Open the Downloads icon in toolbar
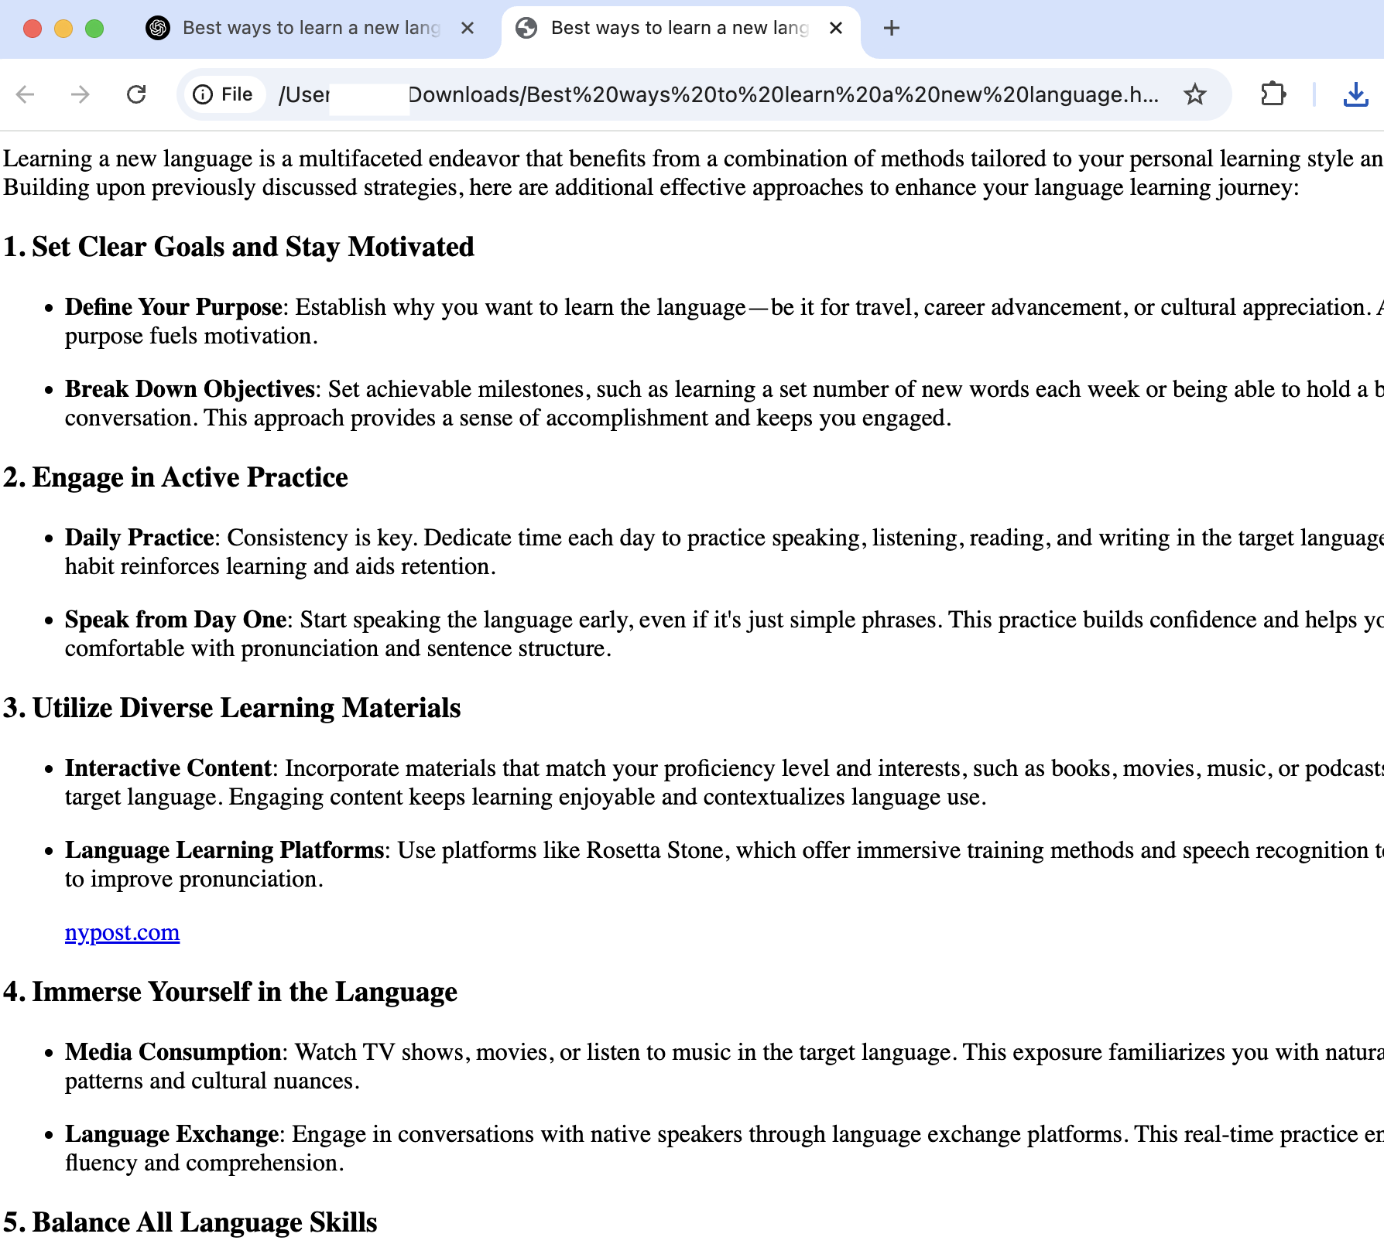1384x1244 pixels. 1355,94
